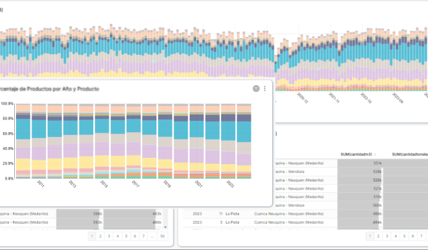Click the 2013 x-axis label
Viewport: 428px width, 250px height.
(72, 183)
